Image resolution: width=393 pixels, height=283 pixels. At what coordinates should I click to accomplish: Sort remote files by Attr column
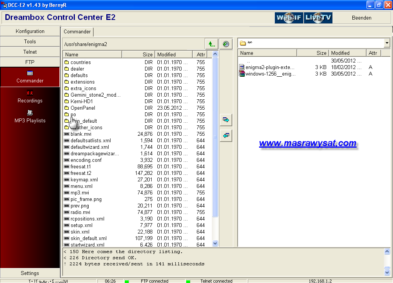(x=201, y=54)
